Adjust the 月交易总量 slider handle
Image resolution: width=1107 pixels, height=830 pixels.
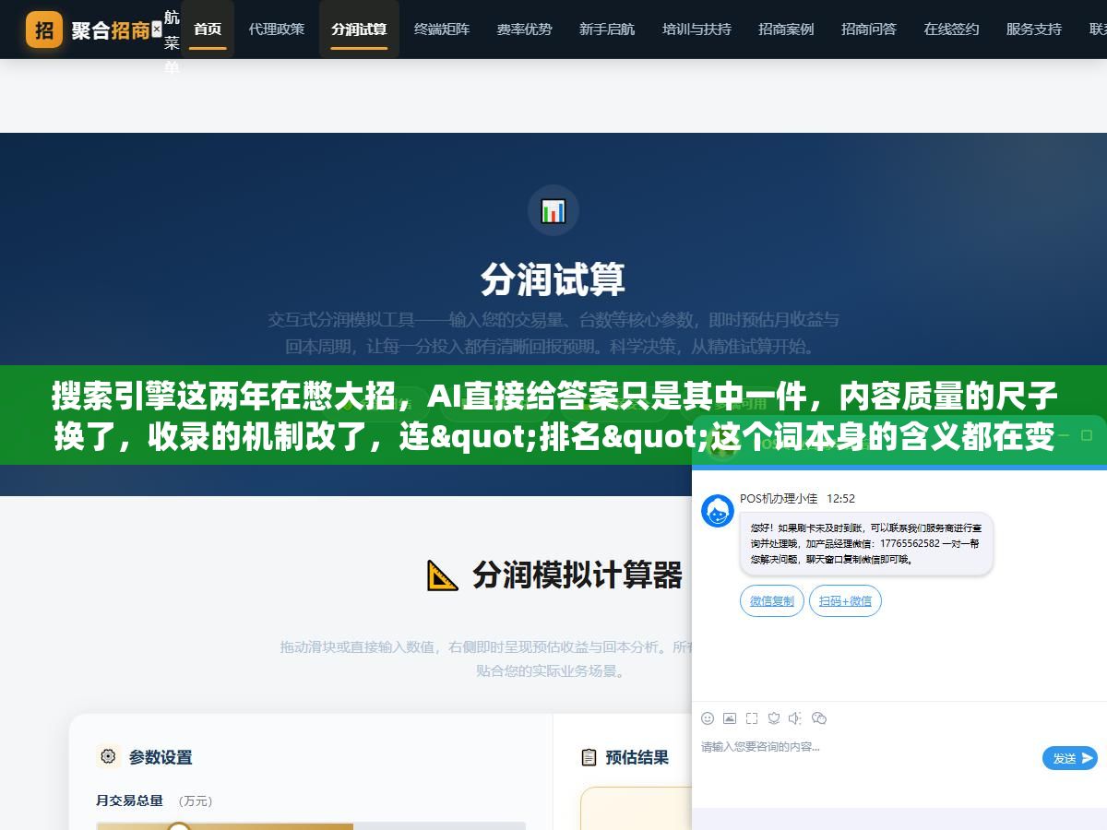tap(179, 827)
